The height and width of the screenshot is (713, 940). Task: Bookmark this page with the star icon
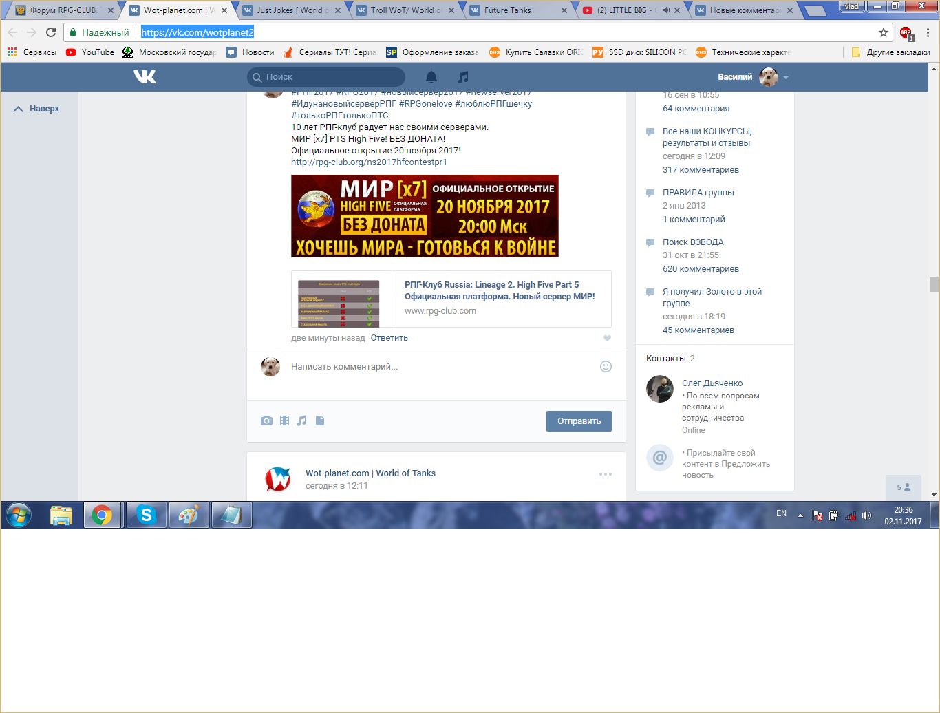coord(884,32)
